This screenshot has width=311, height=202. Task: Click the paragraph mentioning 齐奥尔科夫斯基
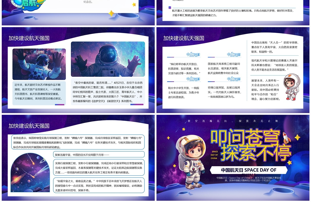[275, 65]
